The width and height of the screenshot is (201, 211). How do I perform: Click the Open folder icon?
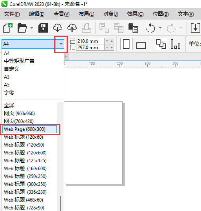22,28
